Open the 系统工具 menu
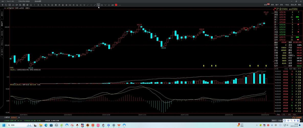The width and height of the screenshot is (303, 128). click(x=293, y=5)
